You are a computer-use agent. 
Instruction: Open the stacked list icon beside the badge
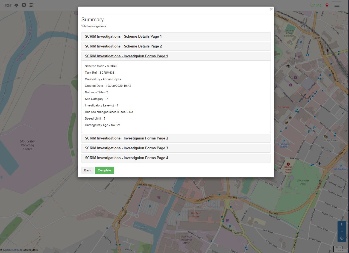(x=31, y=5)
